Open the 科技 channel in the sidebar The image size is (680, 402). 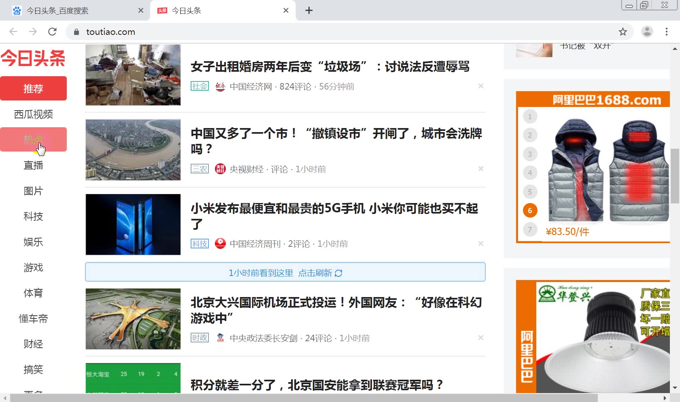tap(33, 216)
